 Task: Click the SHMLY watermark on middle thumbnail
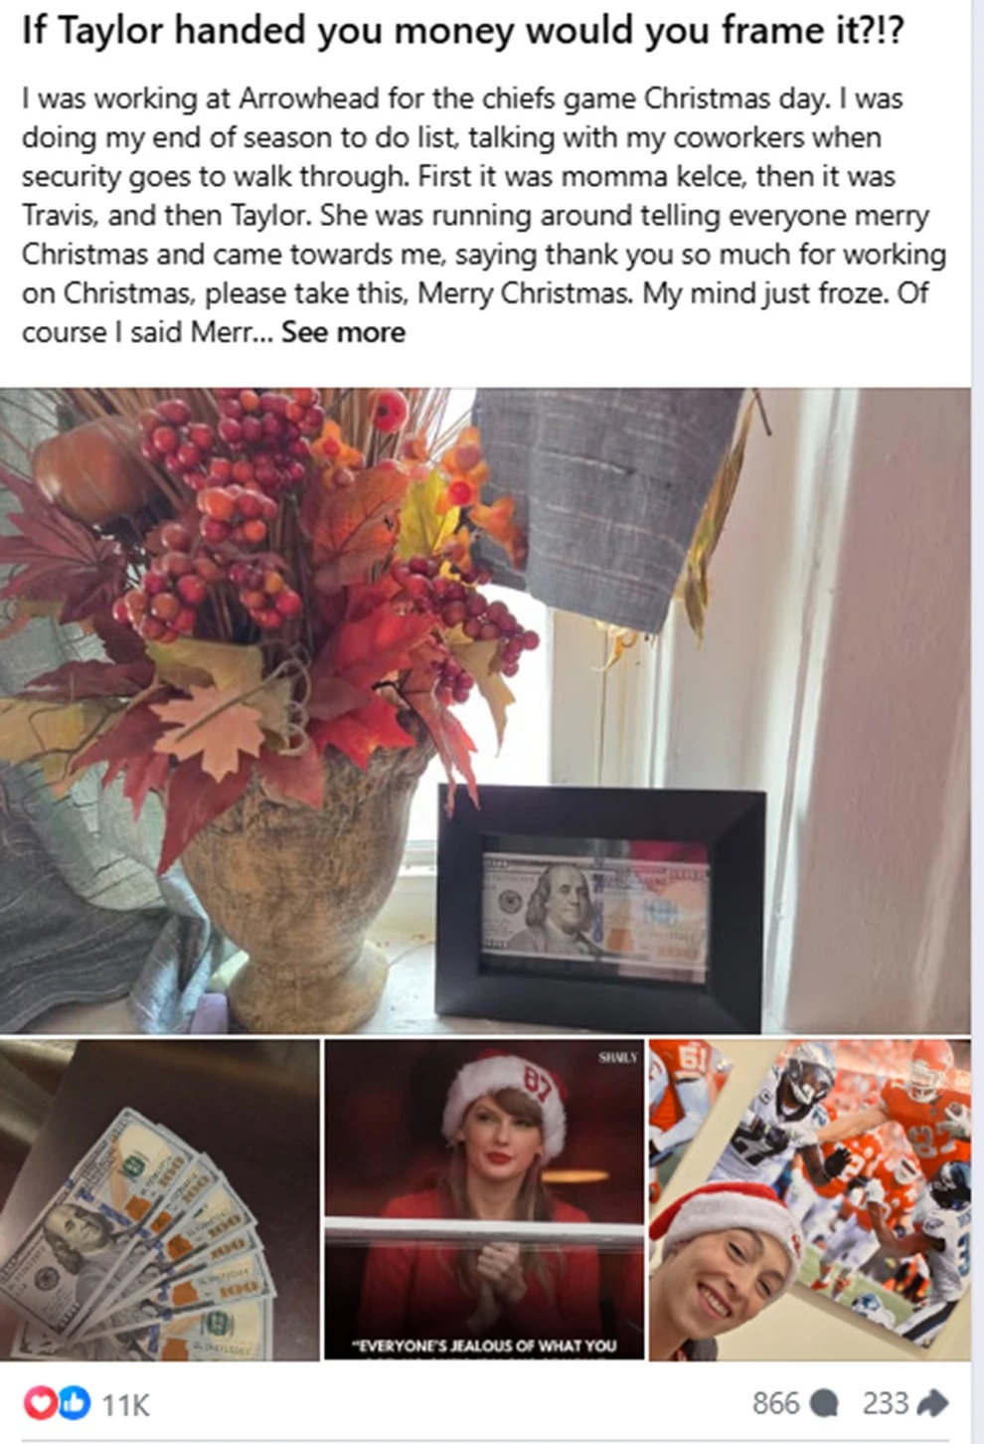[x=617, y=1057]
